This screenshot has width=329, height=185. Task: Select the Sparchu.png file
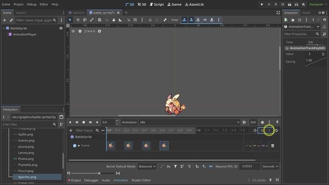(x=37, y=177)
